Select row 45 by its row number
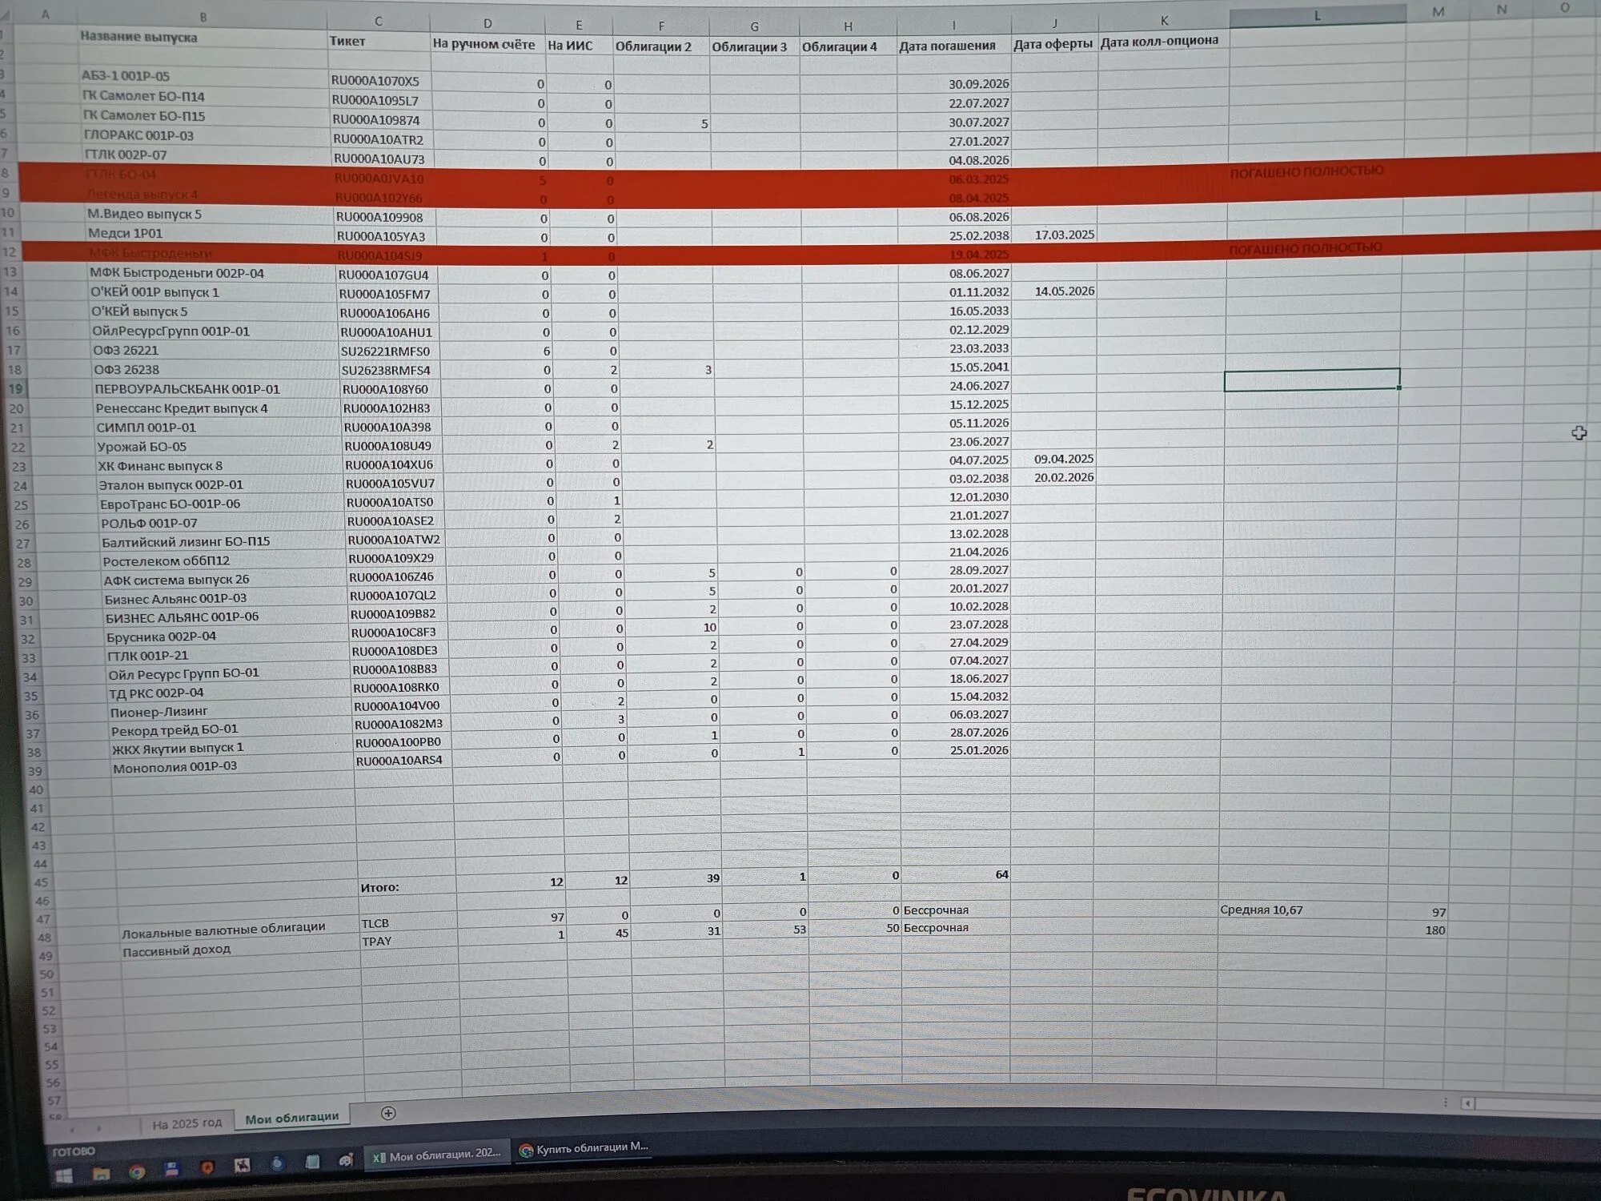Image resolution: width=1601 pixels, height=1201 pixels. click(x=41, y=882)
